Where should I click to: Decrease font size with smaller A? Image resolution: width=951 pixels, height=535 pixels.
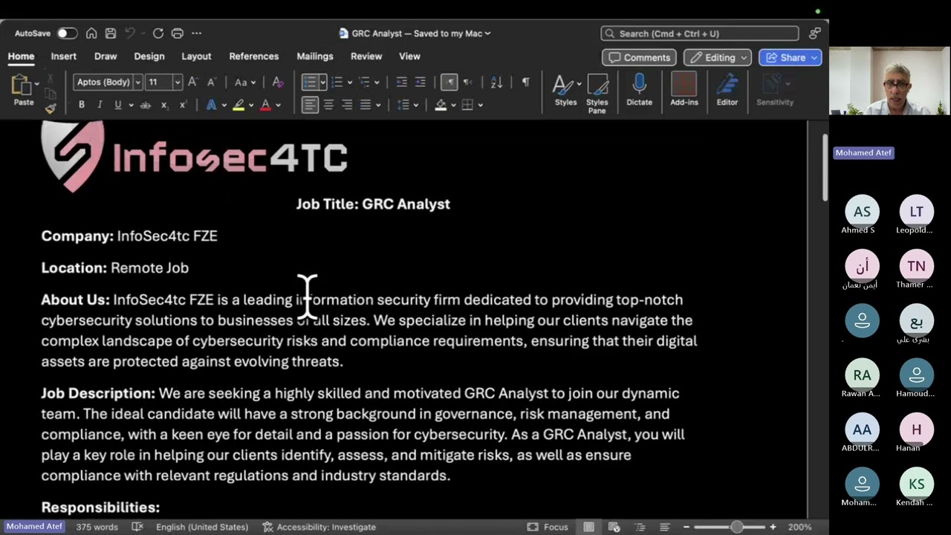click(211, 82)
